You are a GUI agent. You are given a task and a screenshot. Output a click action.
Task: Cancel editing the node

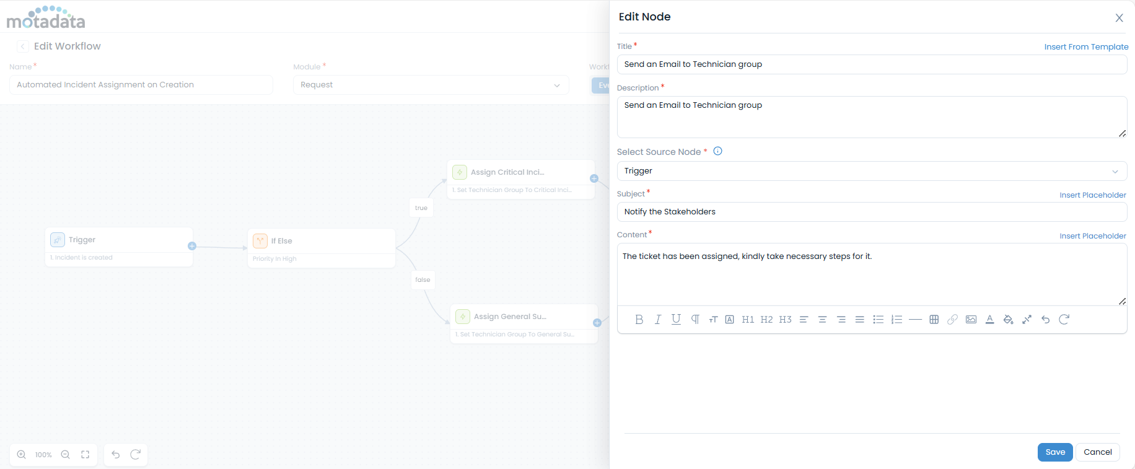click(x=1098, y=452)
